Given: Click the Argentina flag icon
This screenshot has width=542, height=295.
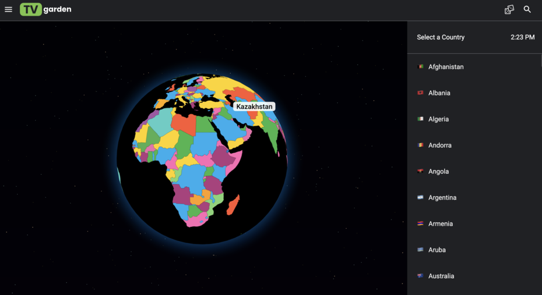Looking at the screenshot, I should click(420, 197).
